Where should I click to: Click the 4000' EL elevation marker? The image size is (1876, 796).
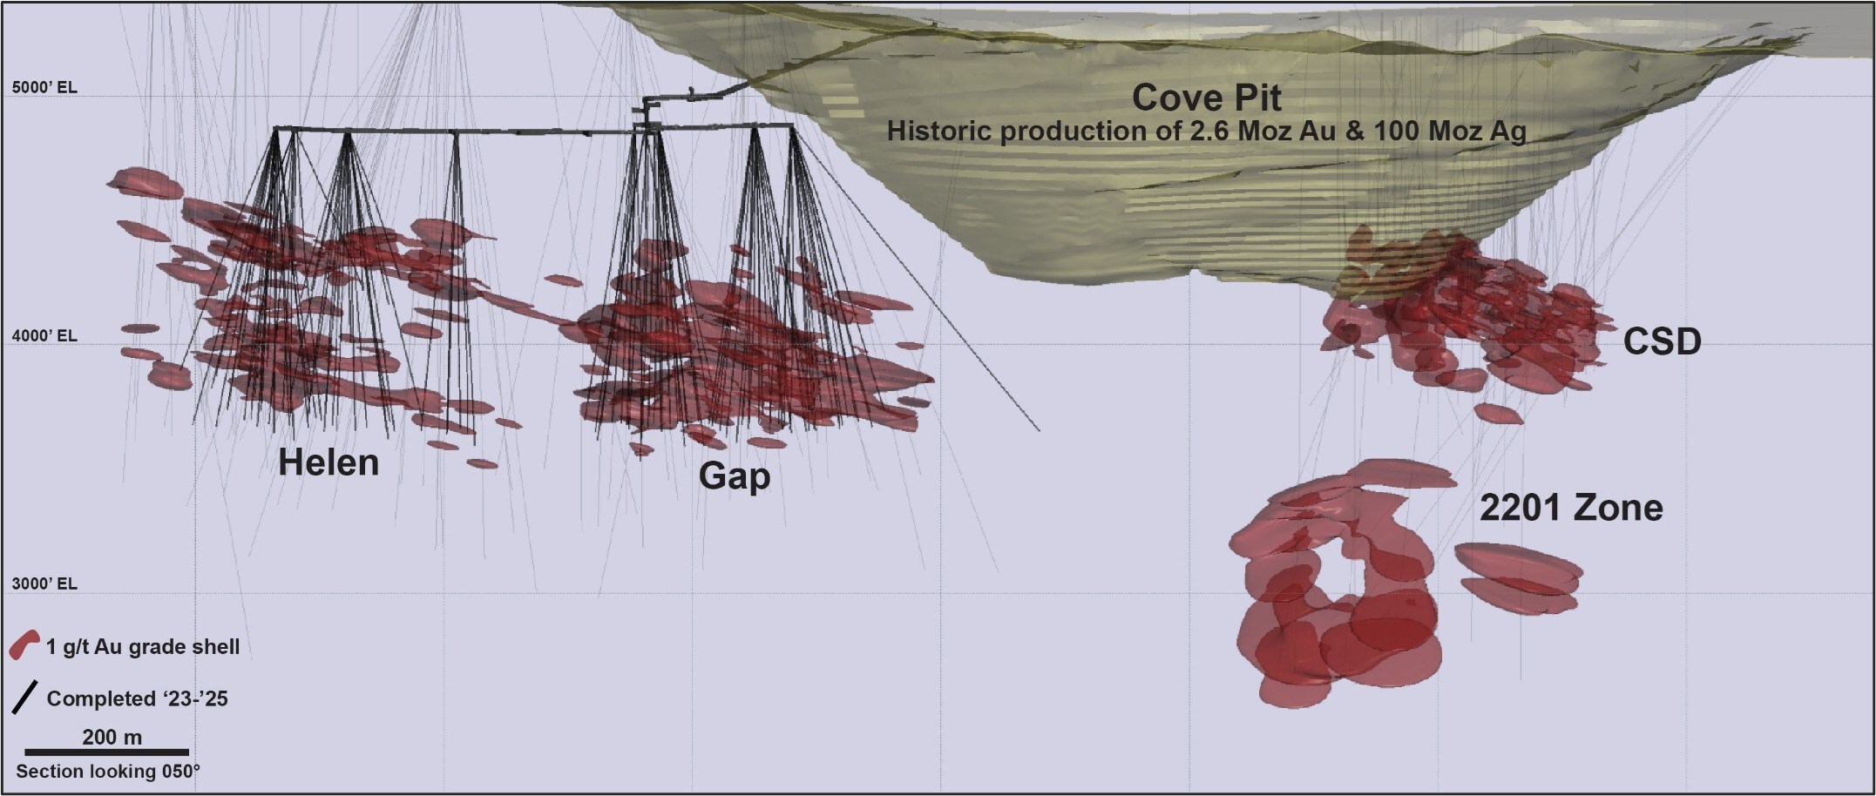point(44,336)
